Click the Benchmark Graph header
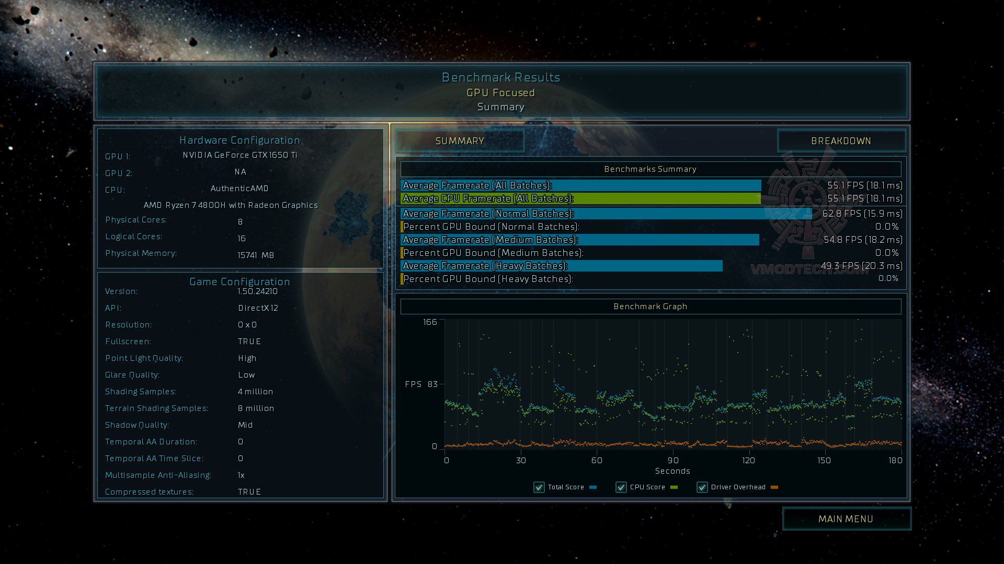The height and width of the screenshot is (564, 1004). tap(650, 307)
